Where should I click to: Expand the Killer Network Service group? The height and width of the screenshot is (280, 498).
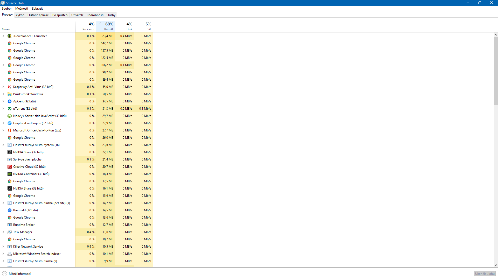(3, 247)
